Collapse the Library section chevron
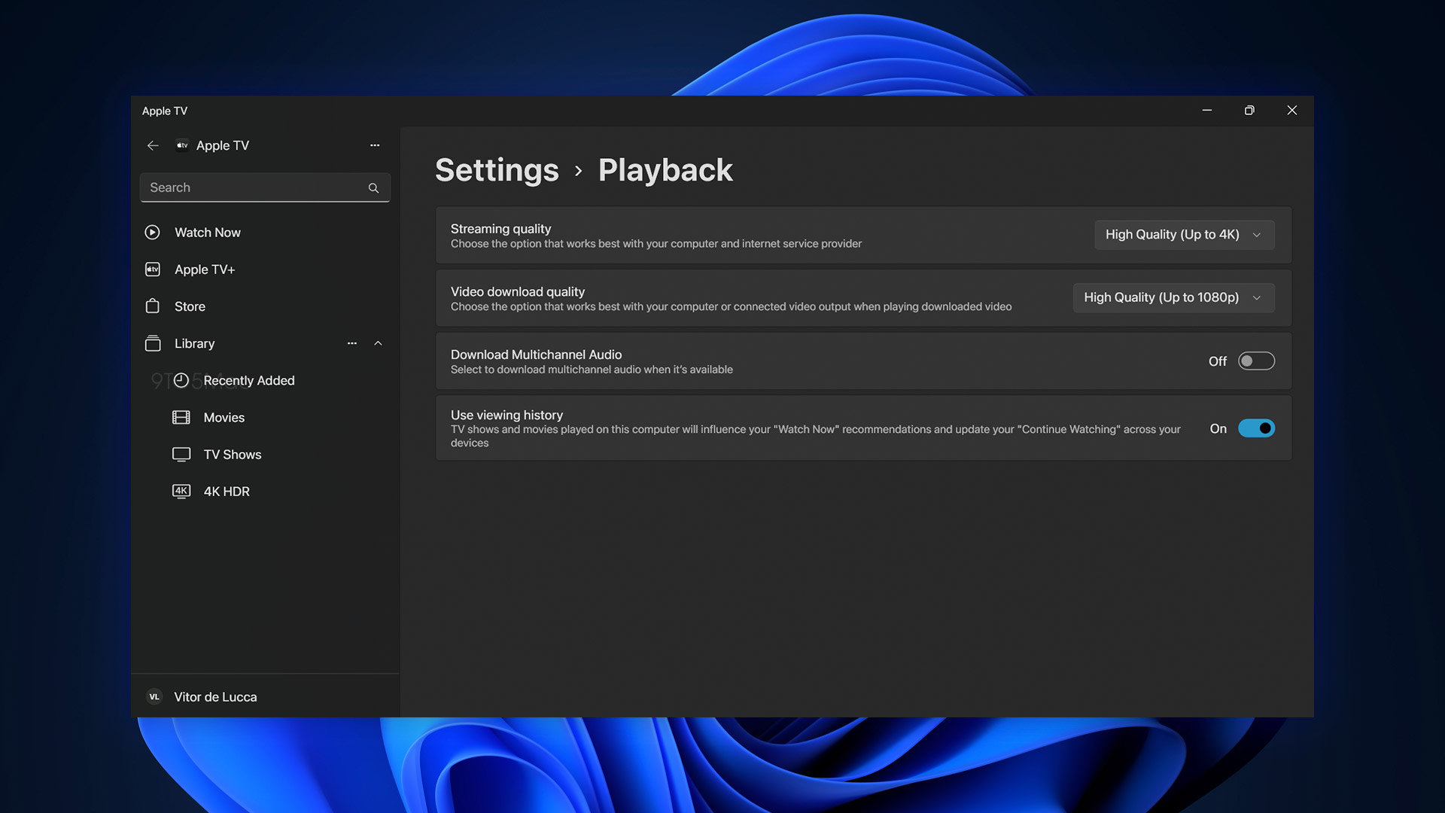Viewport: 1445px width, 813px height. (x=379, y=343)
